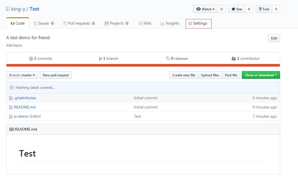Viewport: 298px width, 187px height.
Task: Click the orange language breakdown bar
Action: tap(143, 65)
